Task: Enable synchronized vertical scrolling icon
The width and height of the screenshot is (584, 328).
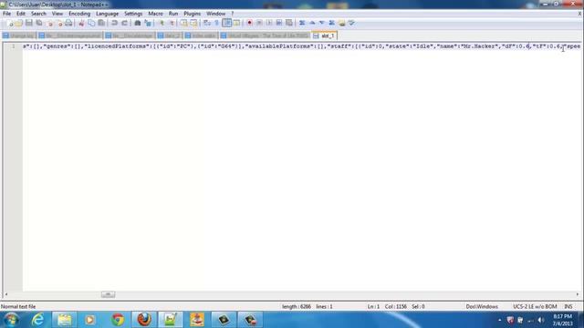Action: (x=184, y=23)
